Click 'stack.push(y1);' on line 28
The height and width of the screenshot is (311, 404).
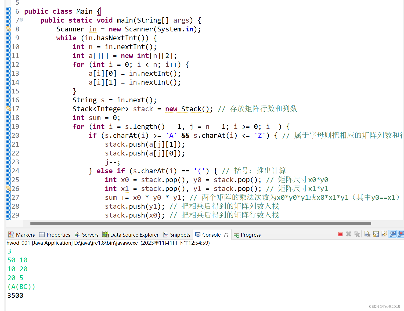[x=135, y=206]
